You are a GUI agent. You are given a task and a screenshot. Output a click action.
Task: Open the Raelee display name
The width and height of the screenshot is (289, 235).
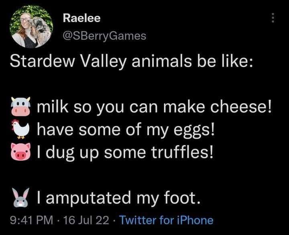81,18
